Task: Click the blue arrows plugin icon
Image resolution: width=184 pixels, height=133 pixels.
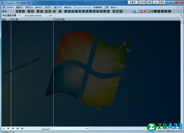Action: pos(134,11)
